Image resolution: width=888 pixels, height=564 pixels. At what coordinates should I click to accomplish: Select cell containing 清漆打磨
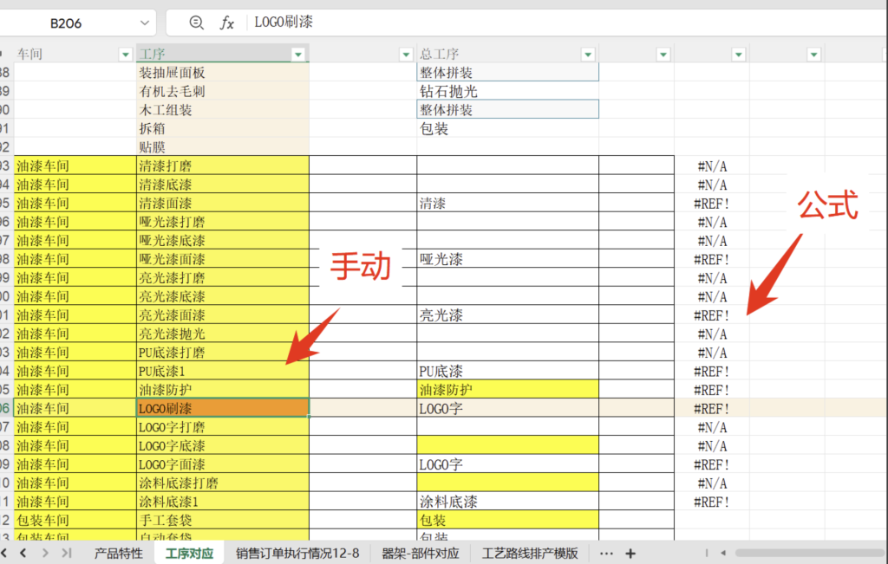(223, 165)
